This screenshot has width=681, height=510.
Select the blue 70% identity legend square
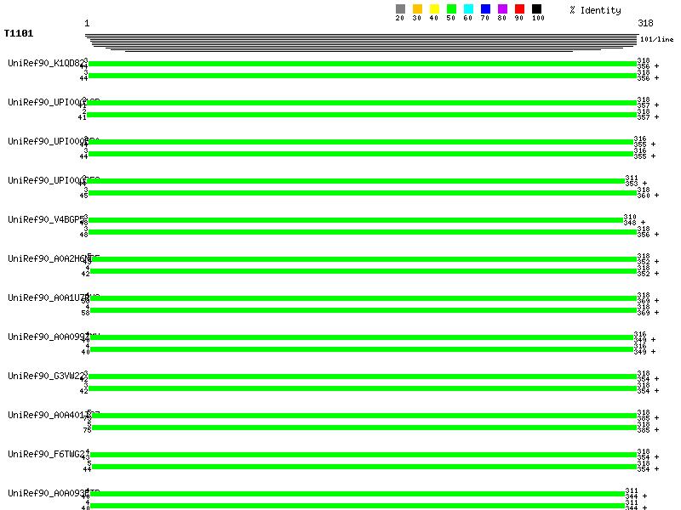pos(485,9)
